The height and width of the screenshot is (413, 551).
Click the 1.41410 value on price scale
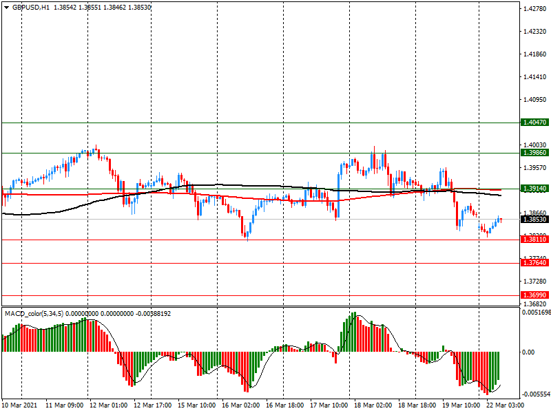(x=534, y=77)
